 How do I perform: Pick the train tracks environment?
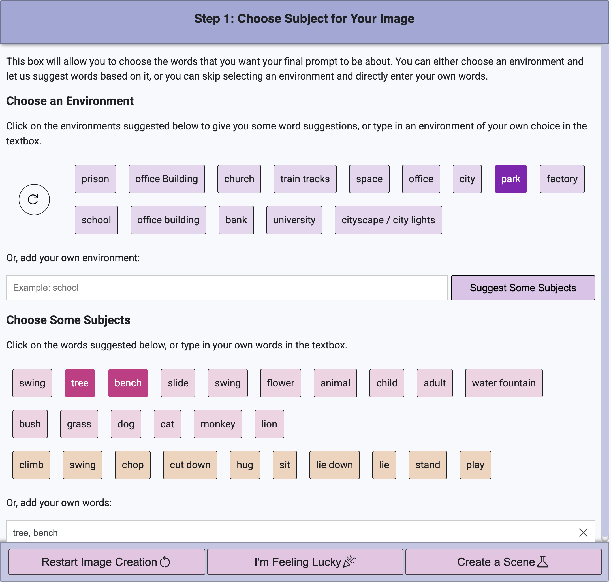[x=305, y=179]
